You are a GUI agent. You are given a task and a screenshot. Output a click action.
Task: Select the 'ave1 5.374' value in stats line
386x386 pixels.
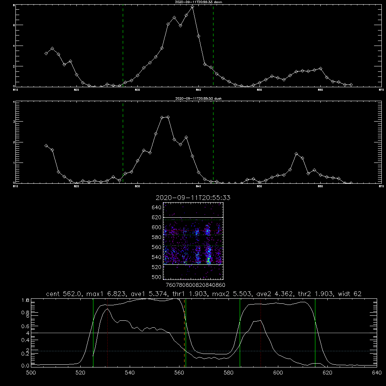150,294
